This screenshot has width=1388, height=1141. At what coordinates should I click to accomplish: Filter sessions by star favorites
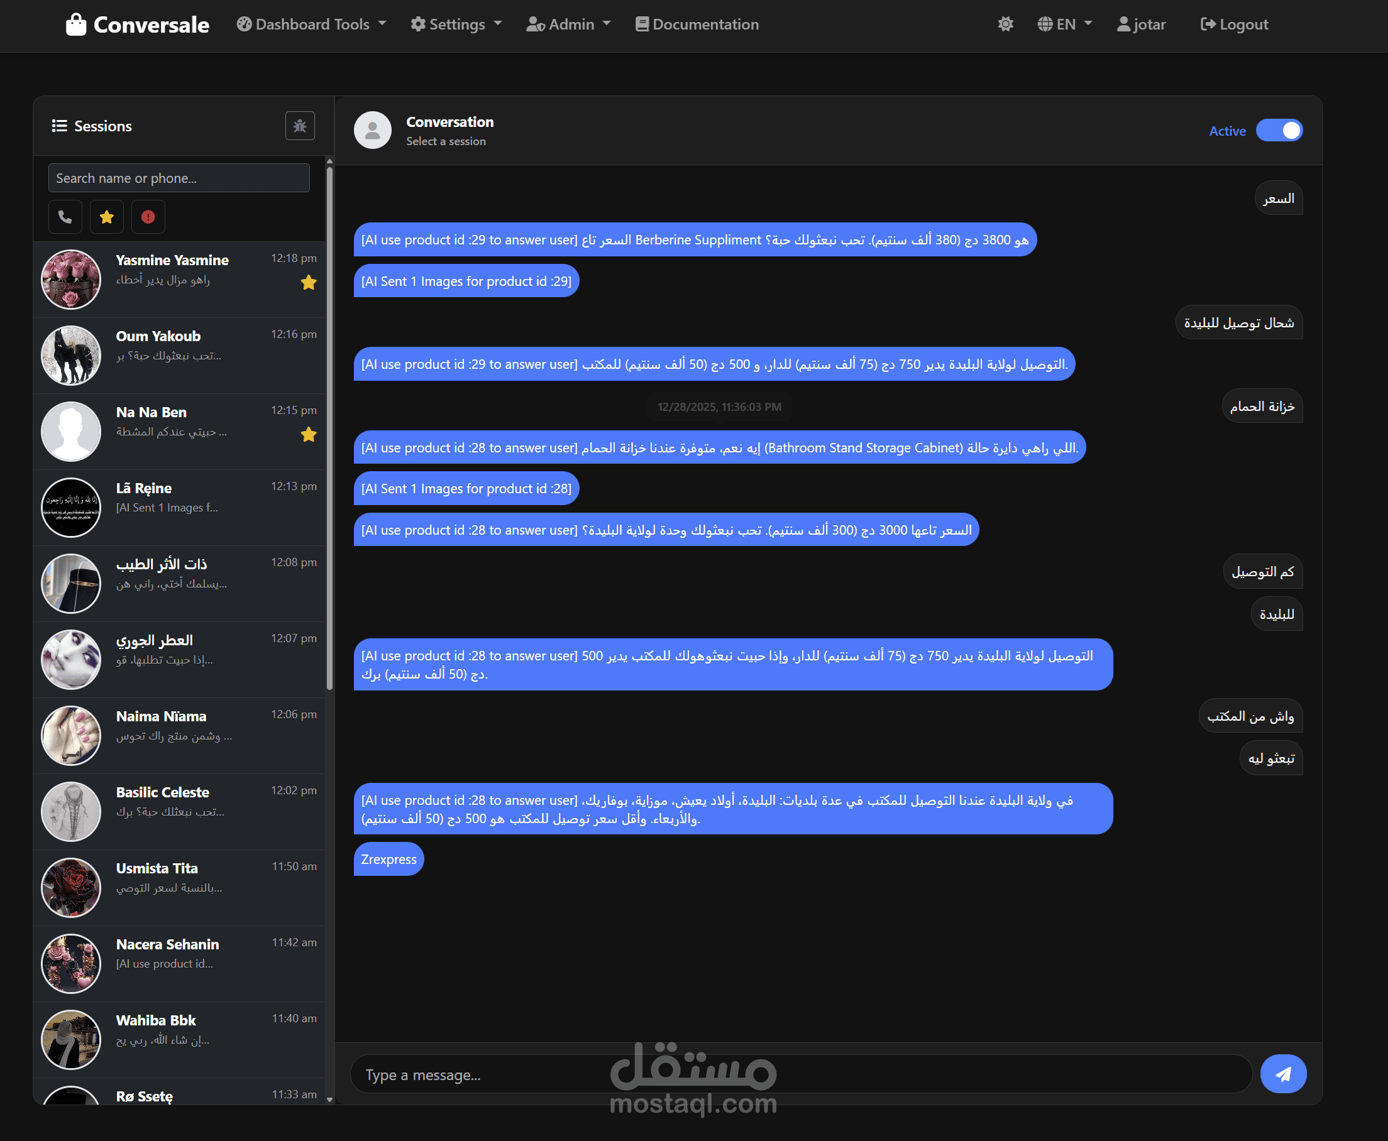coord(106,217)
